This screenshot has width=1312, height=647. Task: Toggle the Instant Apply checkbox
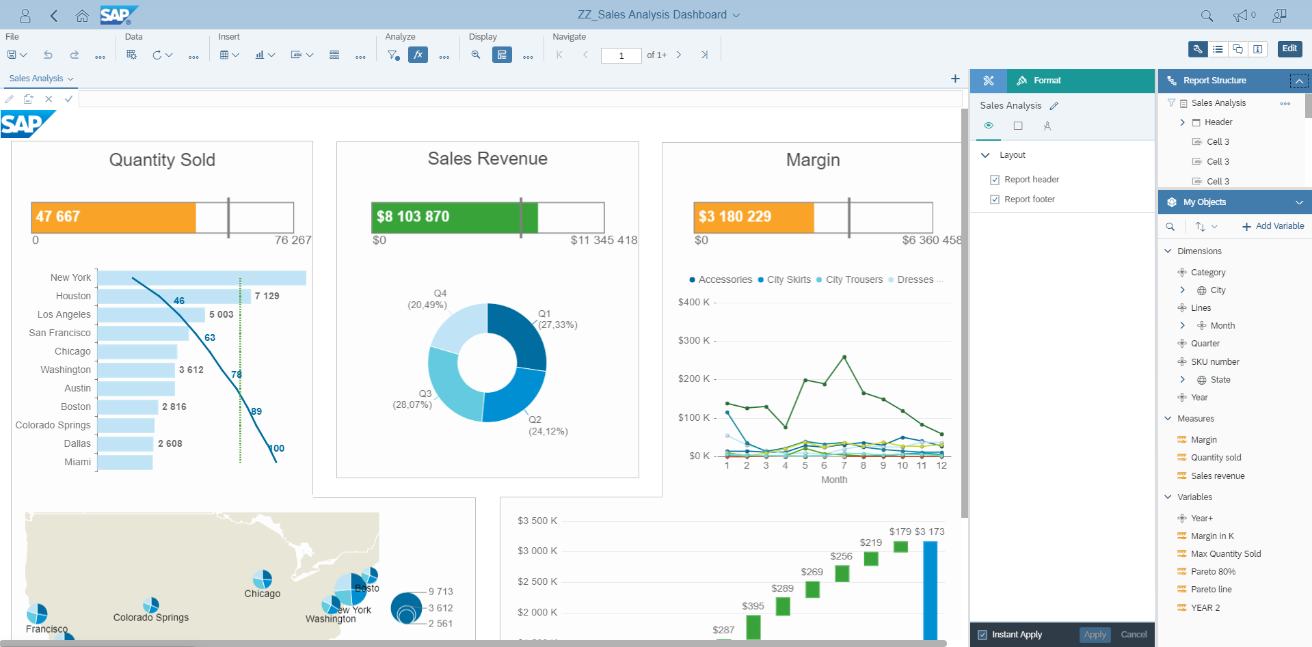982,634
